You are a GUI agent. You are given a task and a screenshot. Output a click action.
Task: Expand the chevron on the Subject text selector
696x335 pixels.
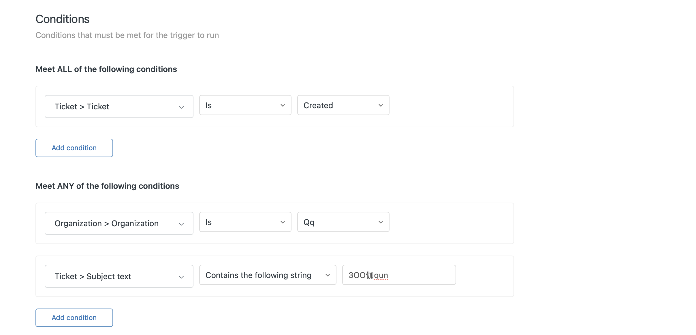tap(181, 277)
